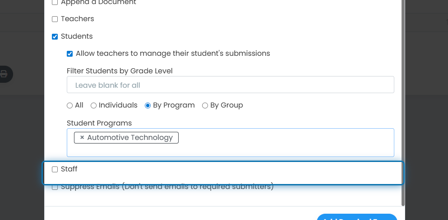The image size is (448, 220).
Task: Click the Teachers label text
Action: click(x=78, y=19)
